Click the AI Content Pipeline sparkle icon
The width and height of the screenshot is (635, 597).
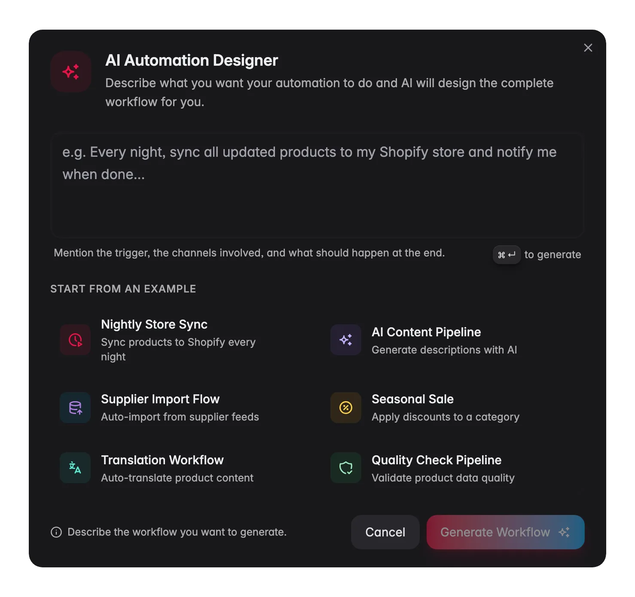[x=346, y=340]
